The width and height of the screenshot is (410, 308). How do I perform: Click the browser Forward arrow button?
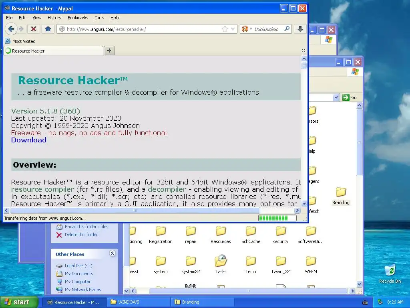22,29
